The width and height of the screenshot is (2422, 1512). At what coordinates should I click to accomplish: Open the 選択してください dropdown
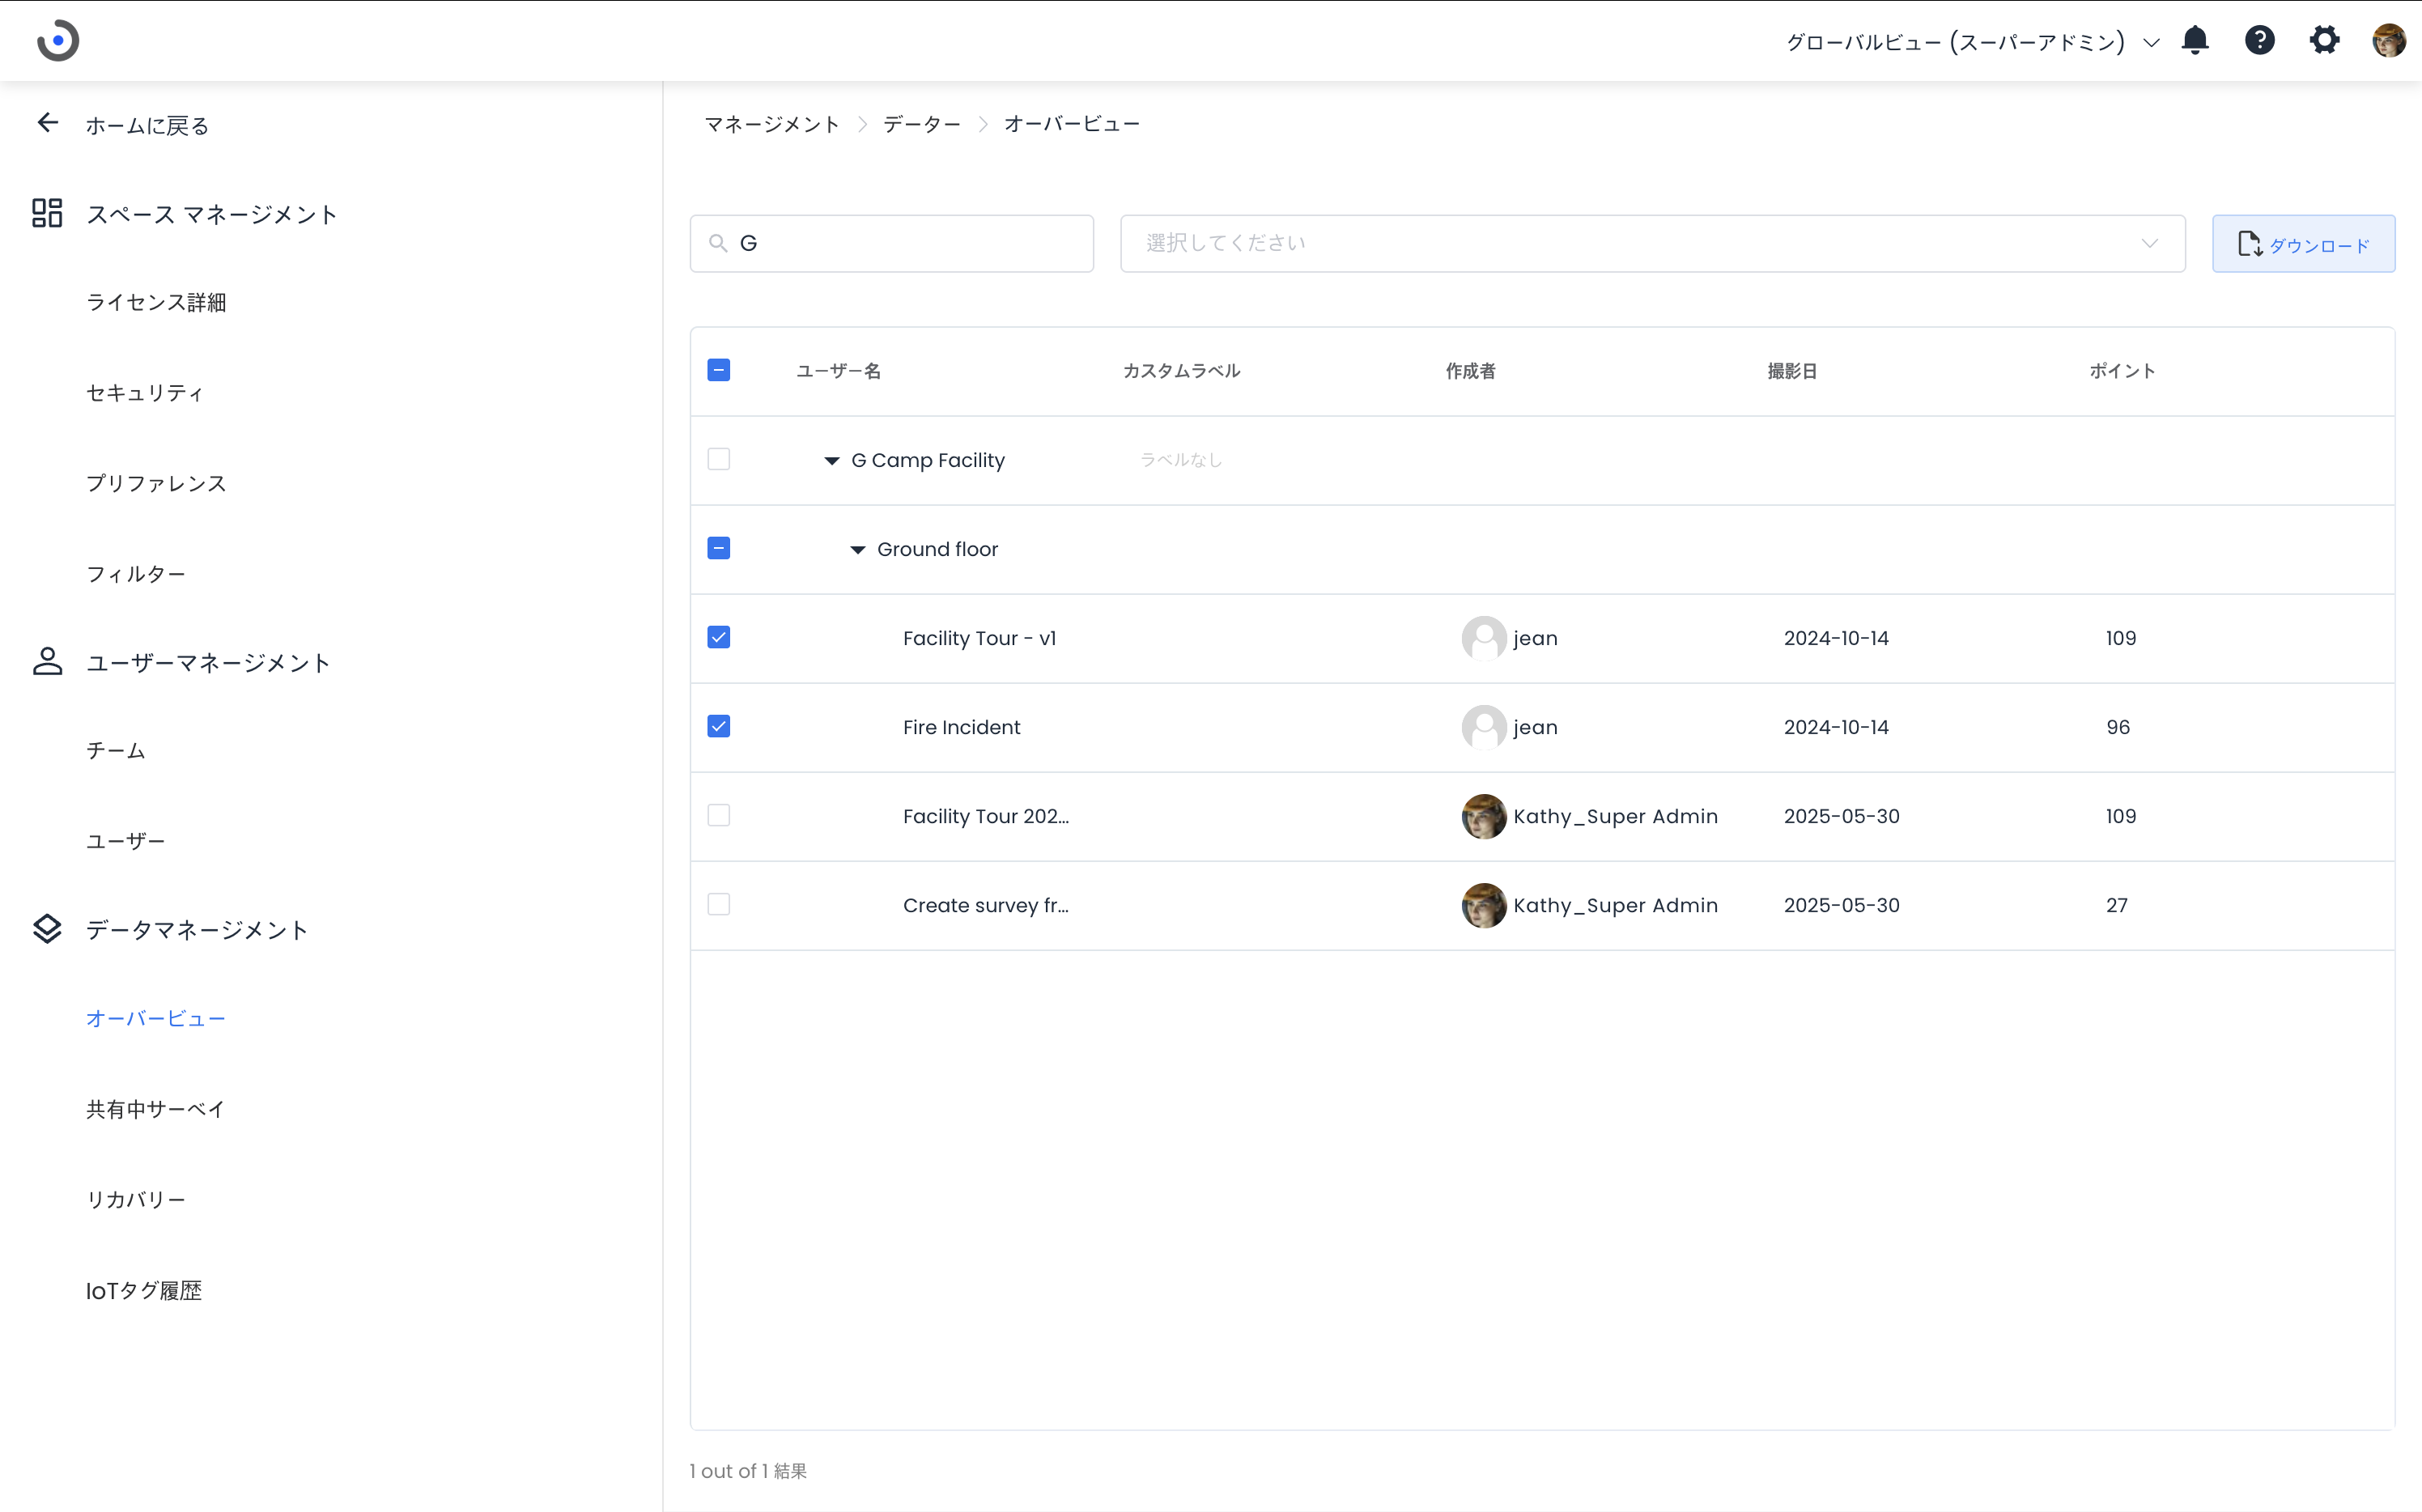[x=1652, y=243]
